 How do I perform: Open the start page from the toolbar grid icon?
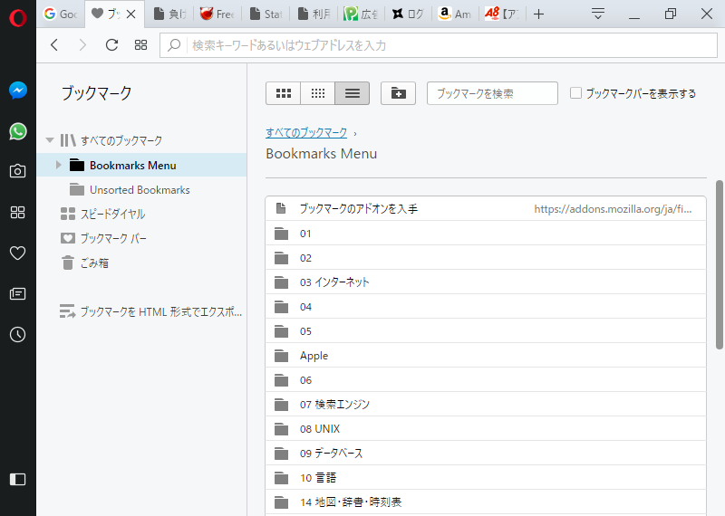[x=140, y=44]
